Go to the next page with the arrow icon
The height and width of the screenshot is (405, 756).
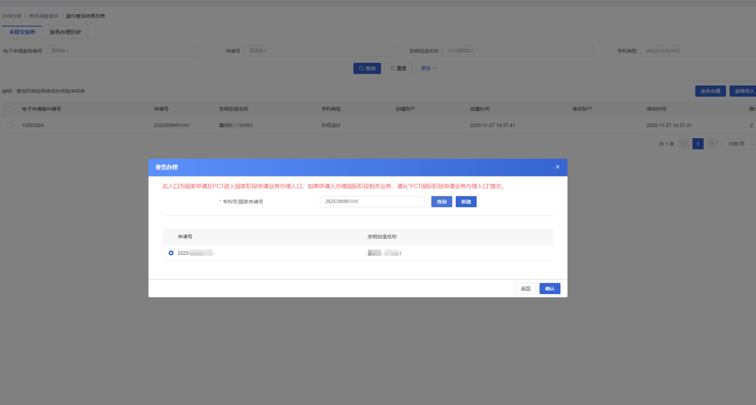712,144
